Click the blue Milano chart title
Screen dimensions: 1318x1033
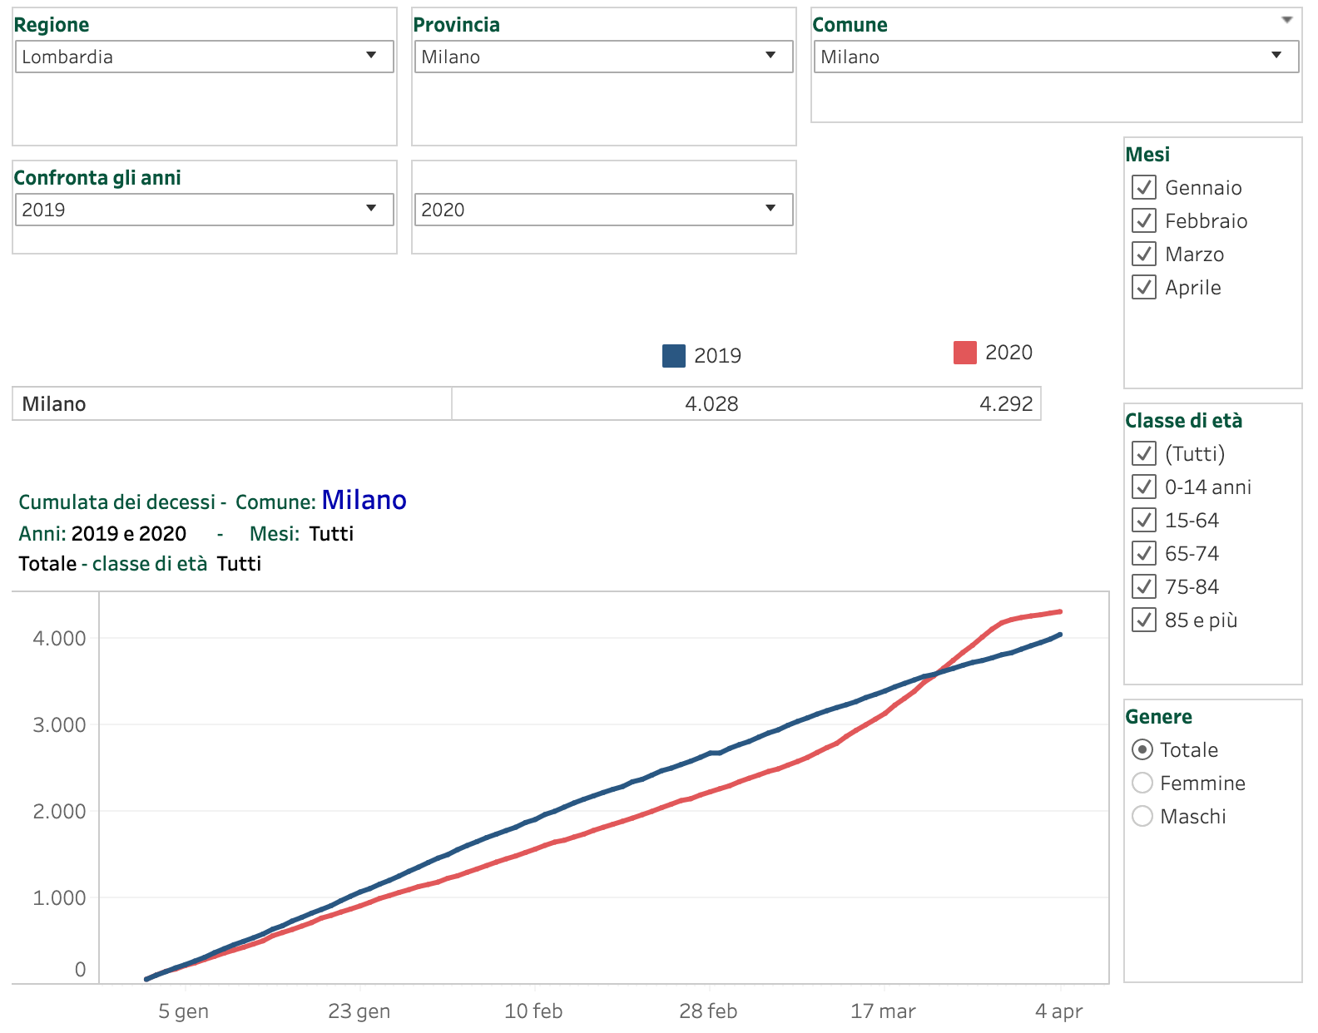(364, 500)
